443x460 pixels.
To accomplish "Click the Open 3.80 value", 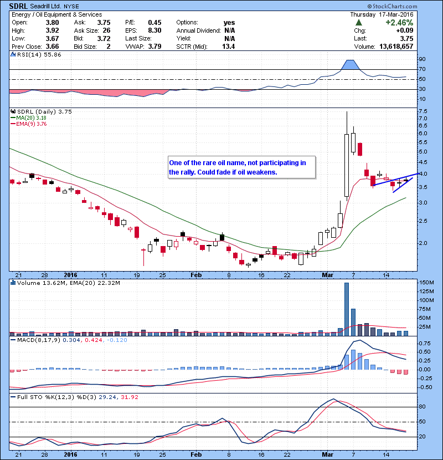I will coord(52,23).
